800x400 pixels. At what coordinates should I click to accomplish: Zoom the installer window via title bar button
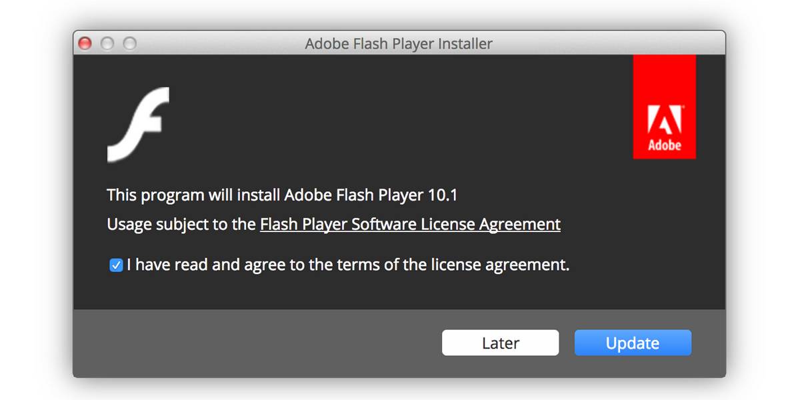[x=130, y=44]
